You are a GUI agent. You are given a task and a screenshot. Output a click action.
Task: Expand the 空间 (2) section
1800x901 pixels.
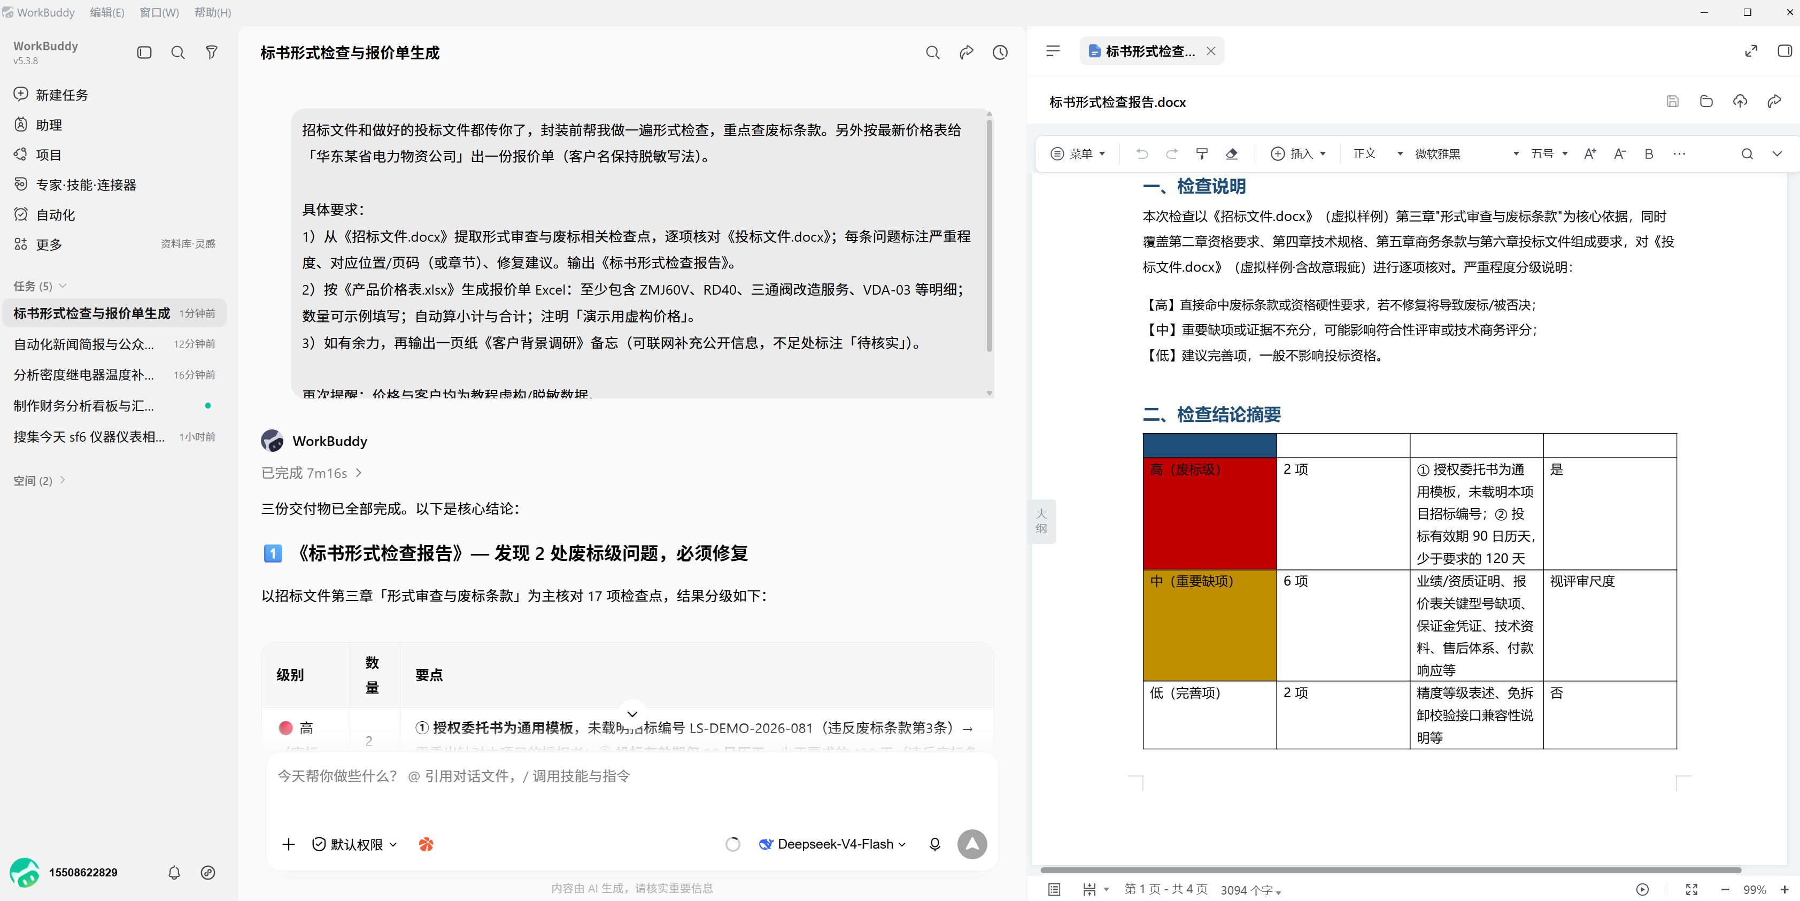point(40,481)
